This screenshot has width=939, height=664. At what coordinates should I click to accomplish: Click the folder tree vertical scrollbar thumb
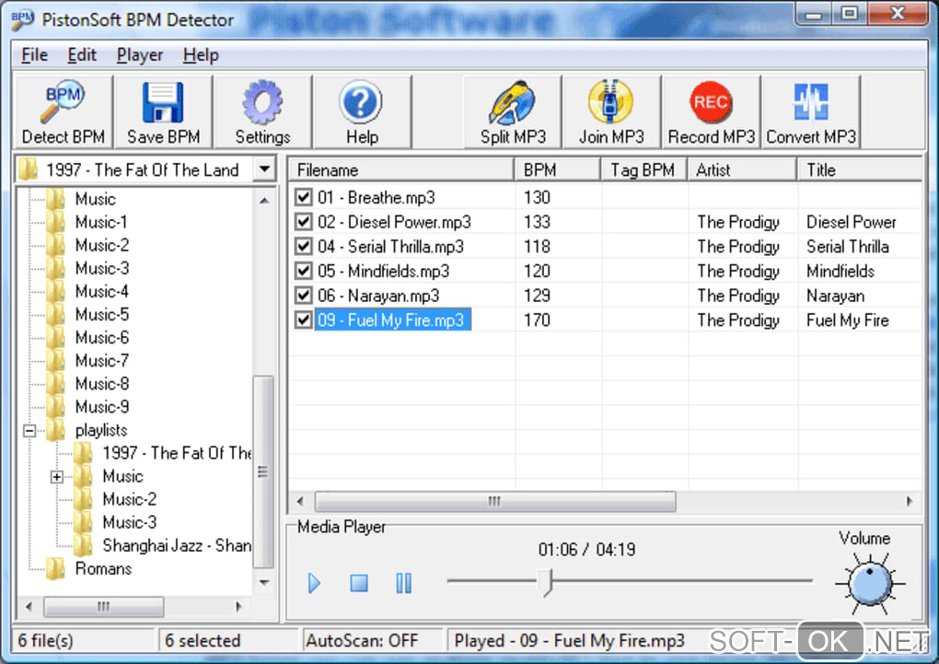click(x=263, y=472)
